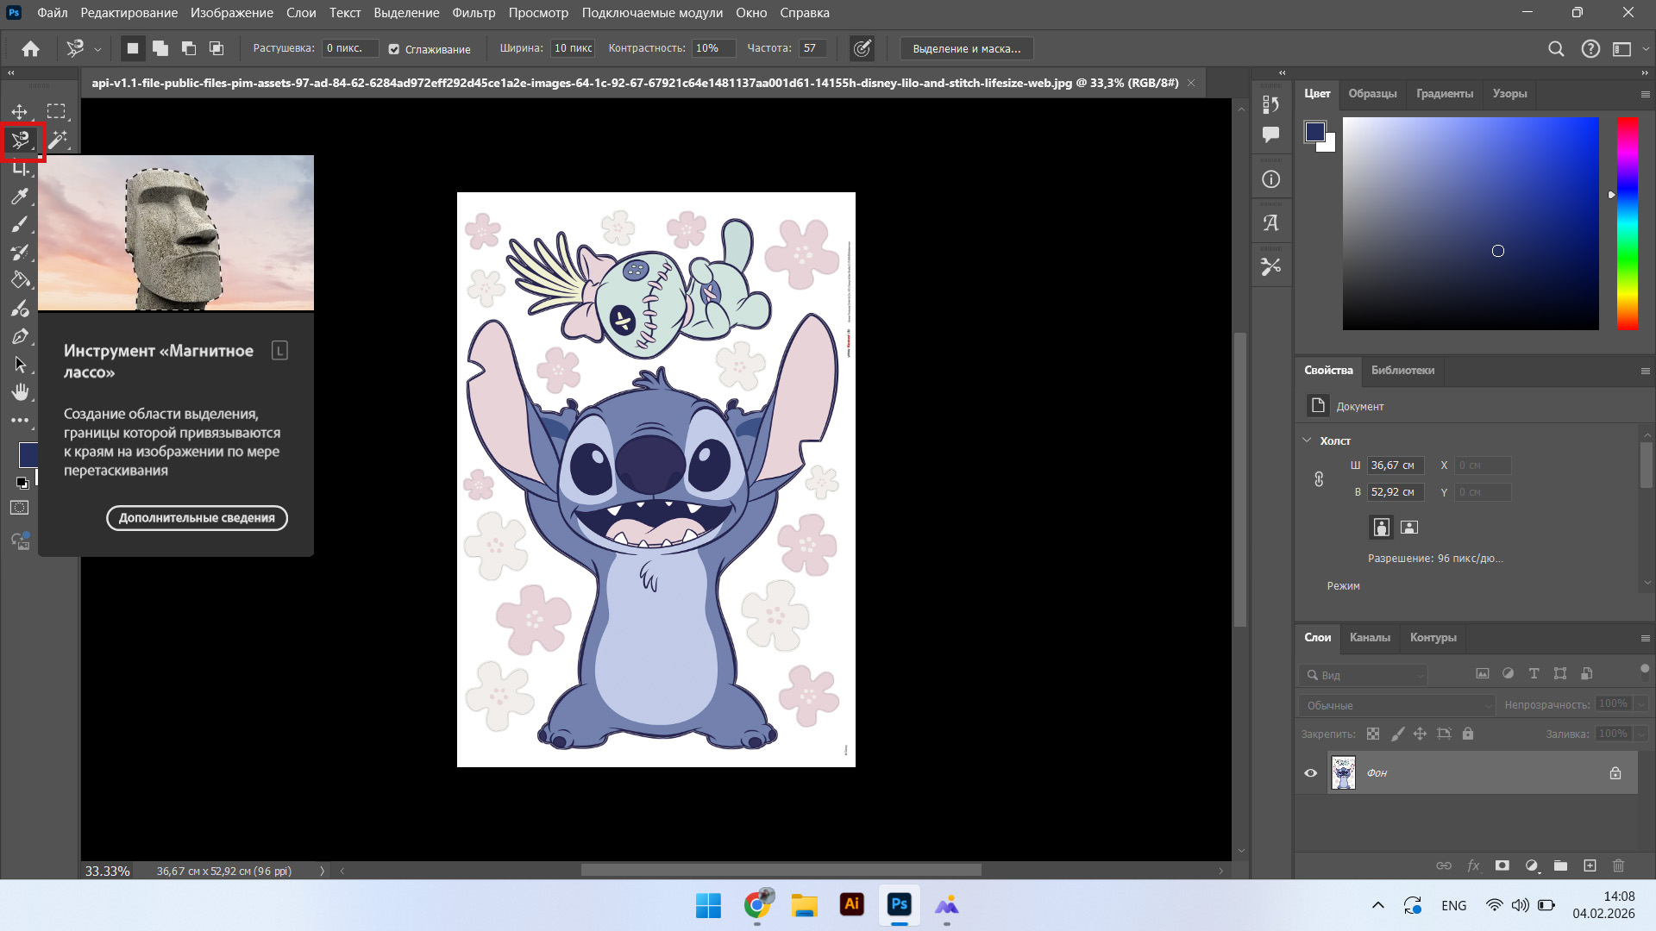Select the Eyedropper tool
Viewport: 1656px width, 931px height.
click(x=19, y=197)
